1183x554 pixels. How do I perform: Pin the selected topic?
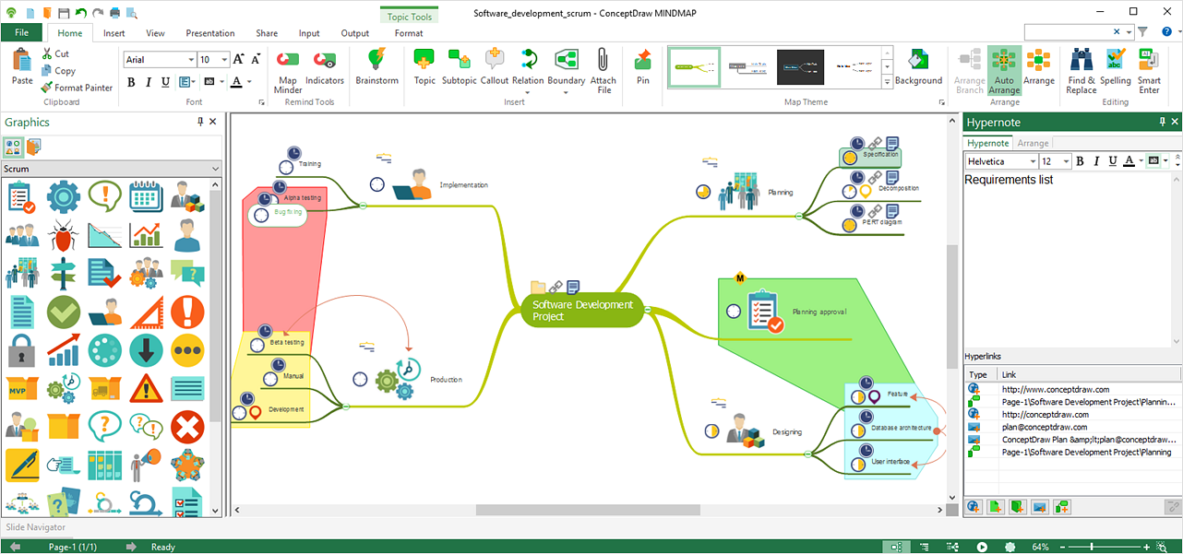pyautogui.click(x=643, y=68)
